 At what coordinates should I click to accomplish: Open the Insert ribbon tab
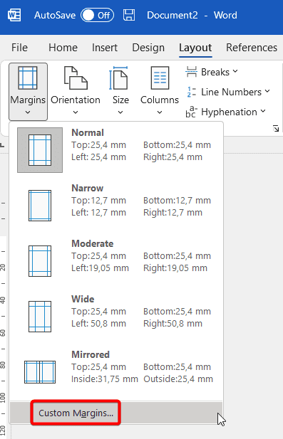coord(105,48)
